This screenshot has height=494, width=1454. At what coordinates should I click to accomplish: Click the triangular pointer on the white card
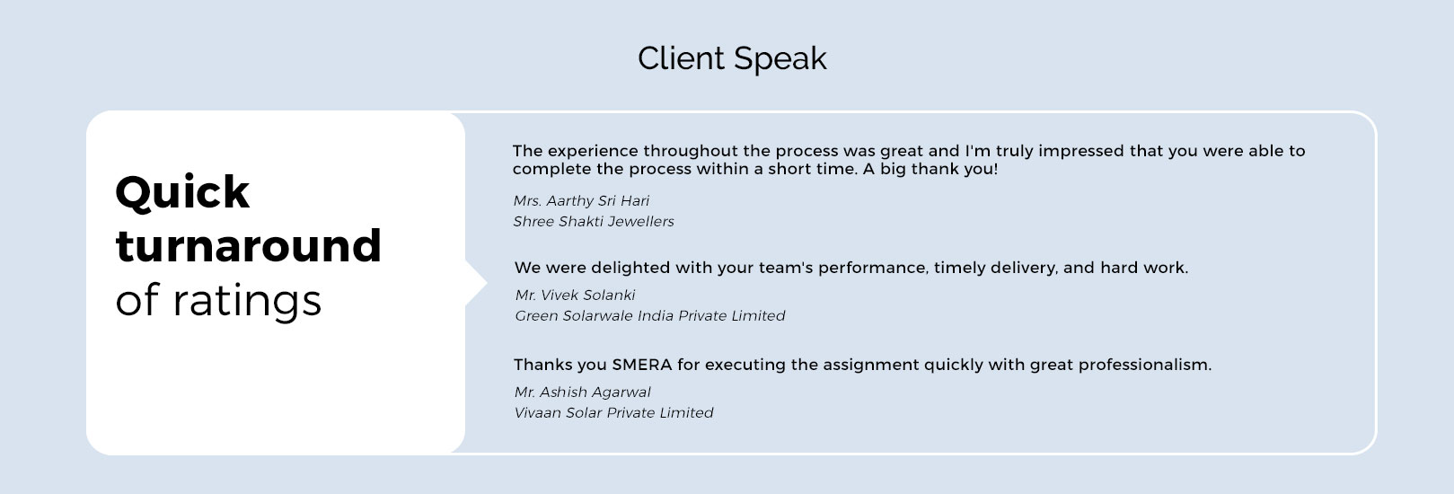[x=476, y=284]
